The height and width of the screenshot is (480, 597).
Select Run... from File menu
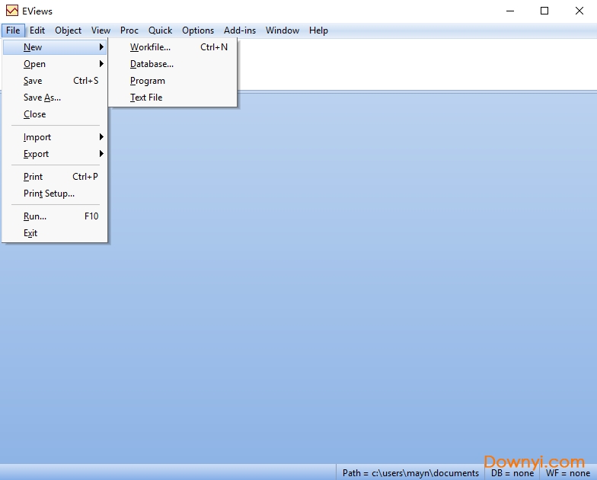tap(35, 216)
